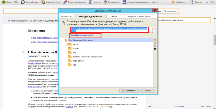Expand the Еще dropdown menu

[x=155, y=2]
